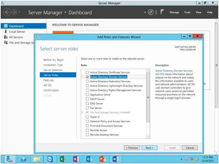Check Remote Desktop Services
This screenshot has width=219, height=164.
[x=87, y=135]
